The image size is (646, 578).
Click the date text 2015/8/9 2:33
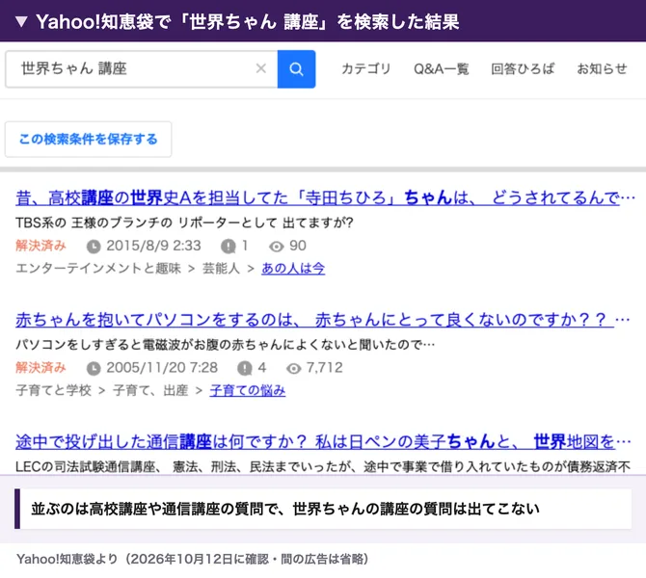153,246
